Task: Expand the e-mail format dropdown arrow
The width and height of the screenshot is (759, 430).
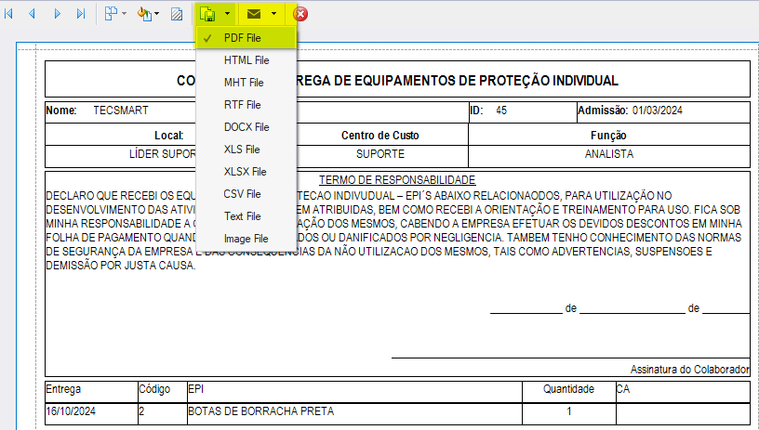Action: pos(274,14)
